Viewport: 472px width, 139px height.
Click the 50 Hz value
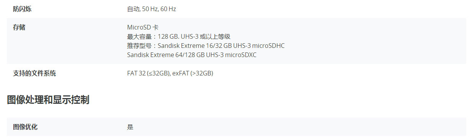point(150,9)
